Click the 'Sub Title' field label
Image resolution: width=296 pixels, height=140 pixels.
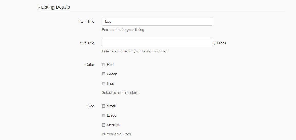click(87, 43)
